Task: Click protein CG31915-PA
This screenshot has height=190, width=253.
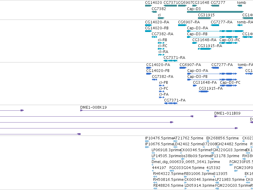Action: click(x=204, y=91)
